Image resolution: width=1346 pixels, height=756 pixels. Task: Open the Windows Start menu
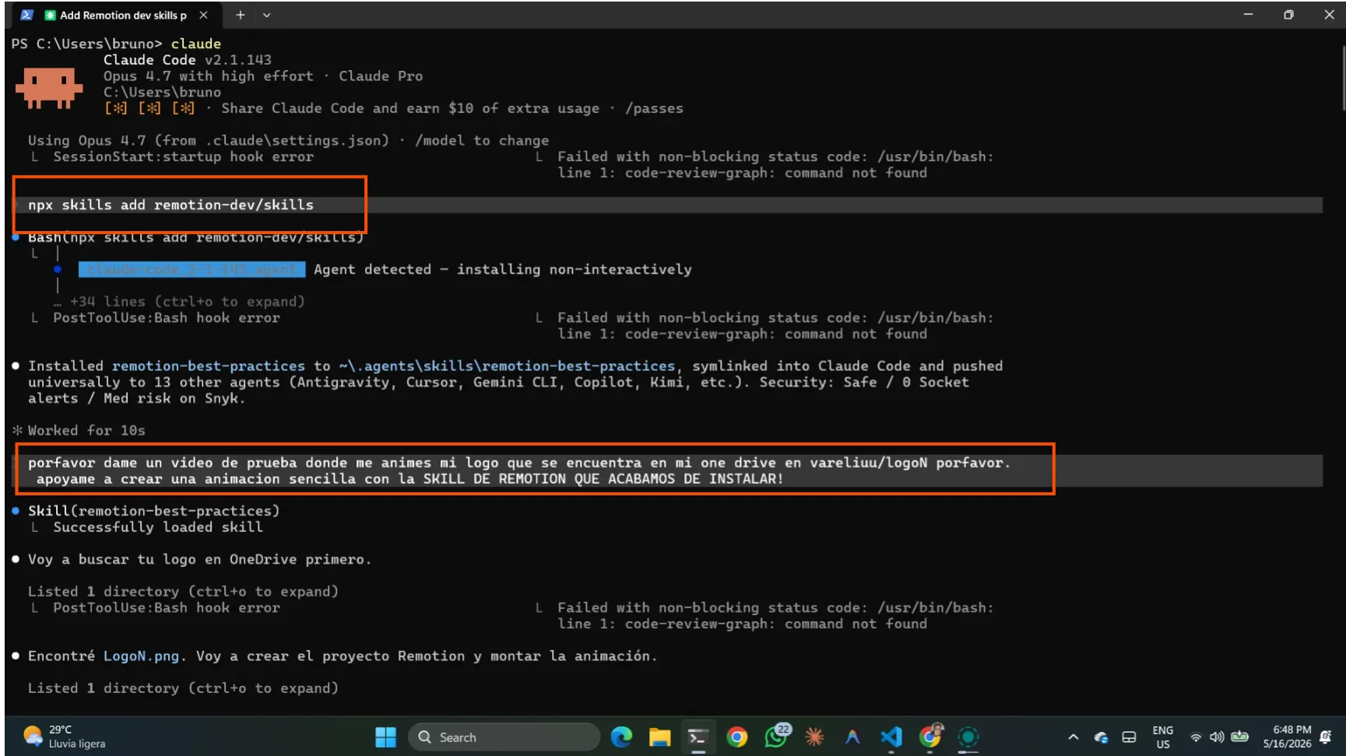click(x=385, y=737)
